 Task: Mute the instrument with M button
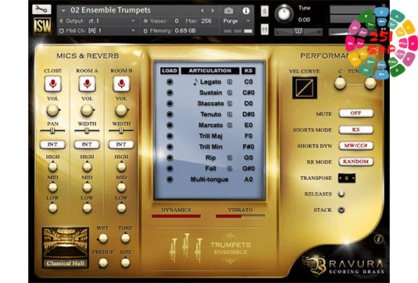point(264,29)
